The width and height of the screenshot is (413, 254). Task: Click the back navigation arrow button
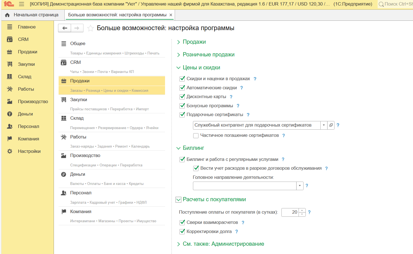[x=65, y=28]
